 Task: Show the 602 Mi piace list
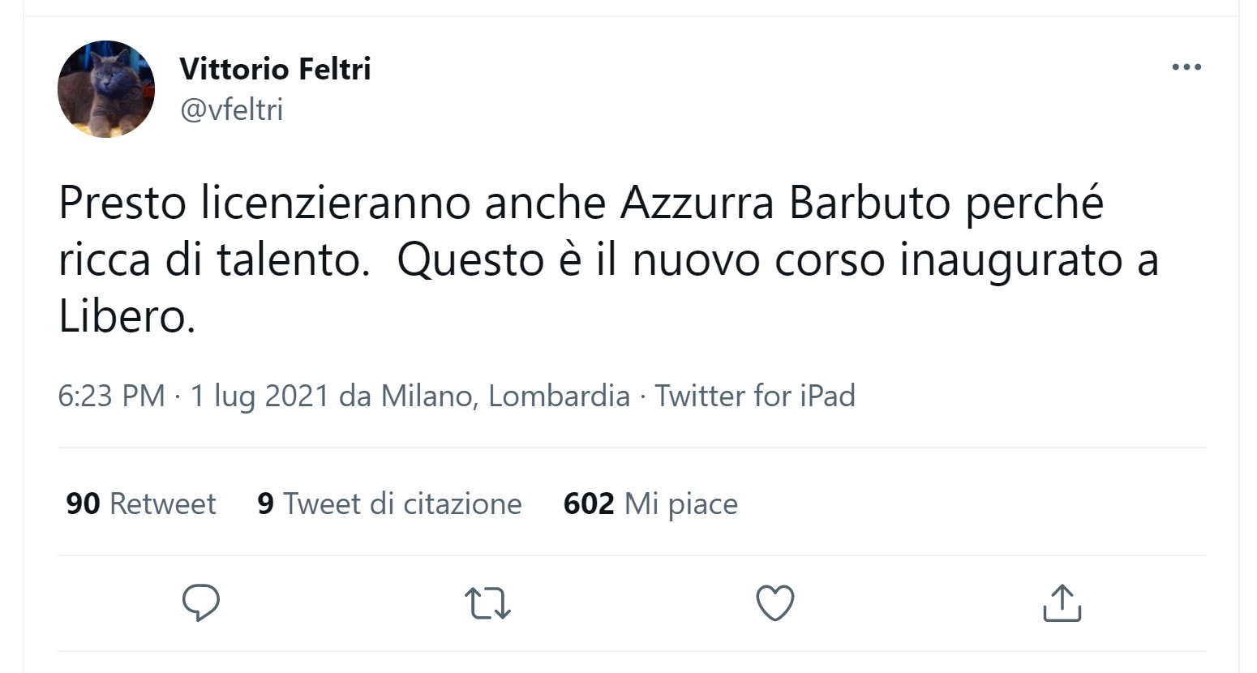pos(650,504)
